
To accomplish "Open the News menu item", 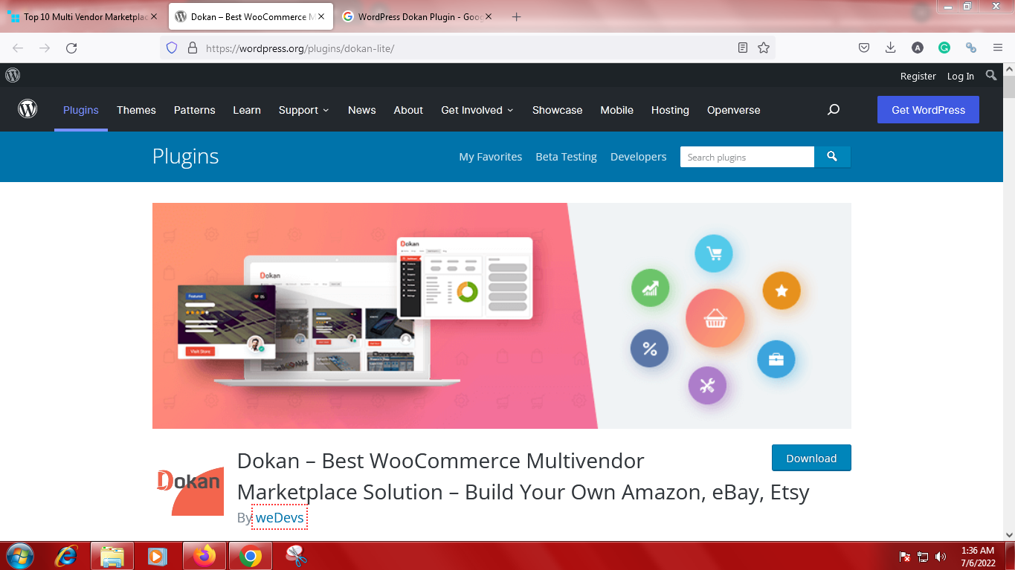I will tap(362, 110).
